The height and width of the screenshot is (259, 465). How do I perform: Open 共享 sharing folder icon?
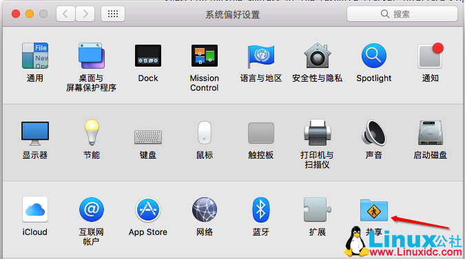click(373, 210)
